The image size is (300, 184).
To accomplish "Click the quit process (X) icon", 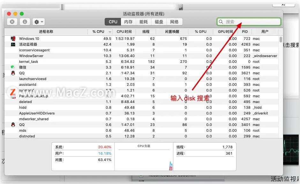I will 12,22.
